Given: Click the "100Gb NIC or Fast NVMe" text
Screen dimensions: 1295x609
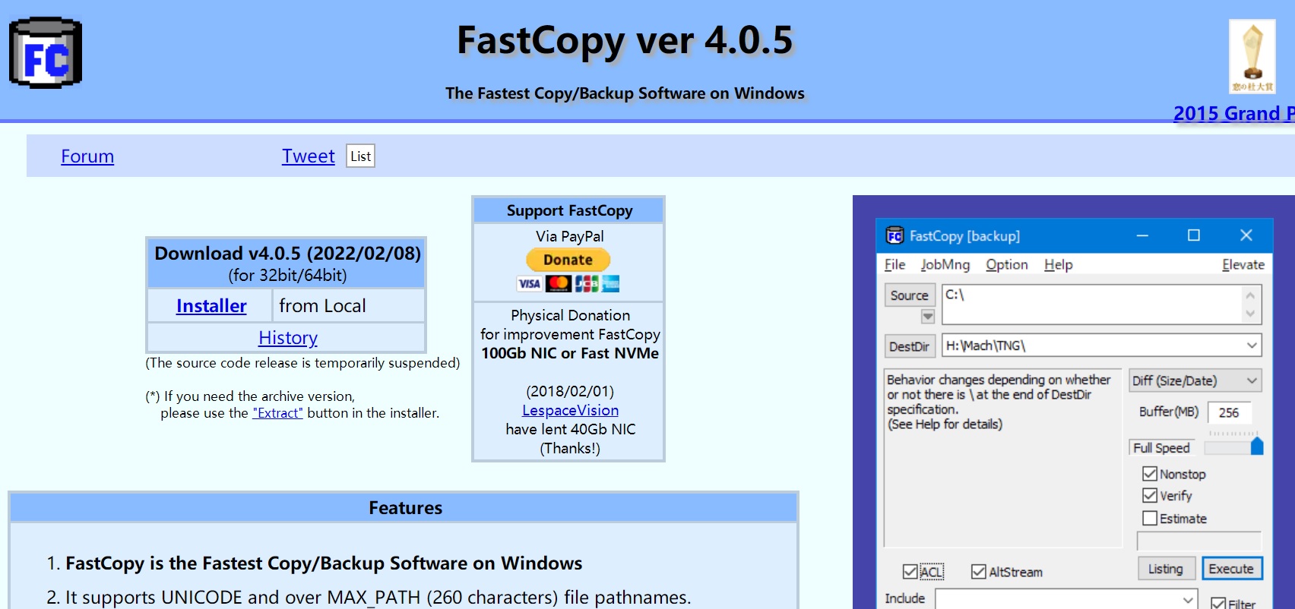Looking at the screenshot, I should 570,353.
